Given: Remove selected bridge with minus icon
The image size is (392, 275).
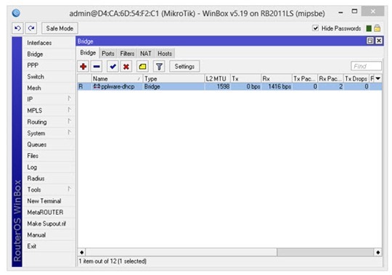Looking at the screenshot, I should click(x=97, y=67).
